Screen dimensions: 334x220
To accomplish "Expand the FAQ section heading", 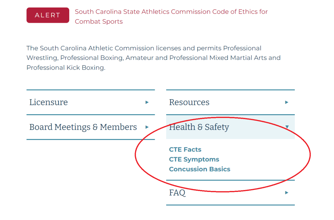I will (x=177, y=193).
